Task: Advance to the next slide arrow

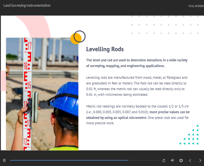Action: (x=200, y=160)
